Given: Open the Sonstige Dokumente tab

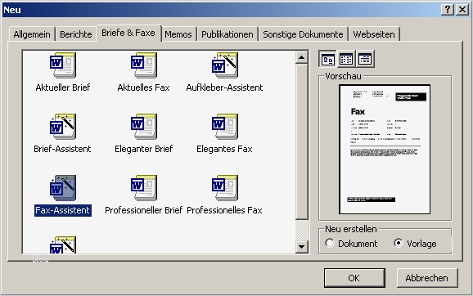Looking at the screenshot, I should click(x=303, y=34).
